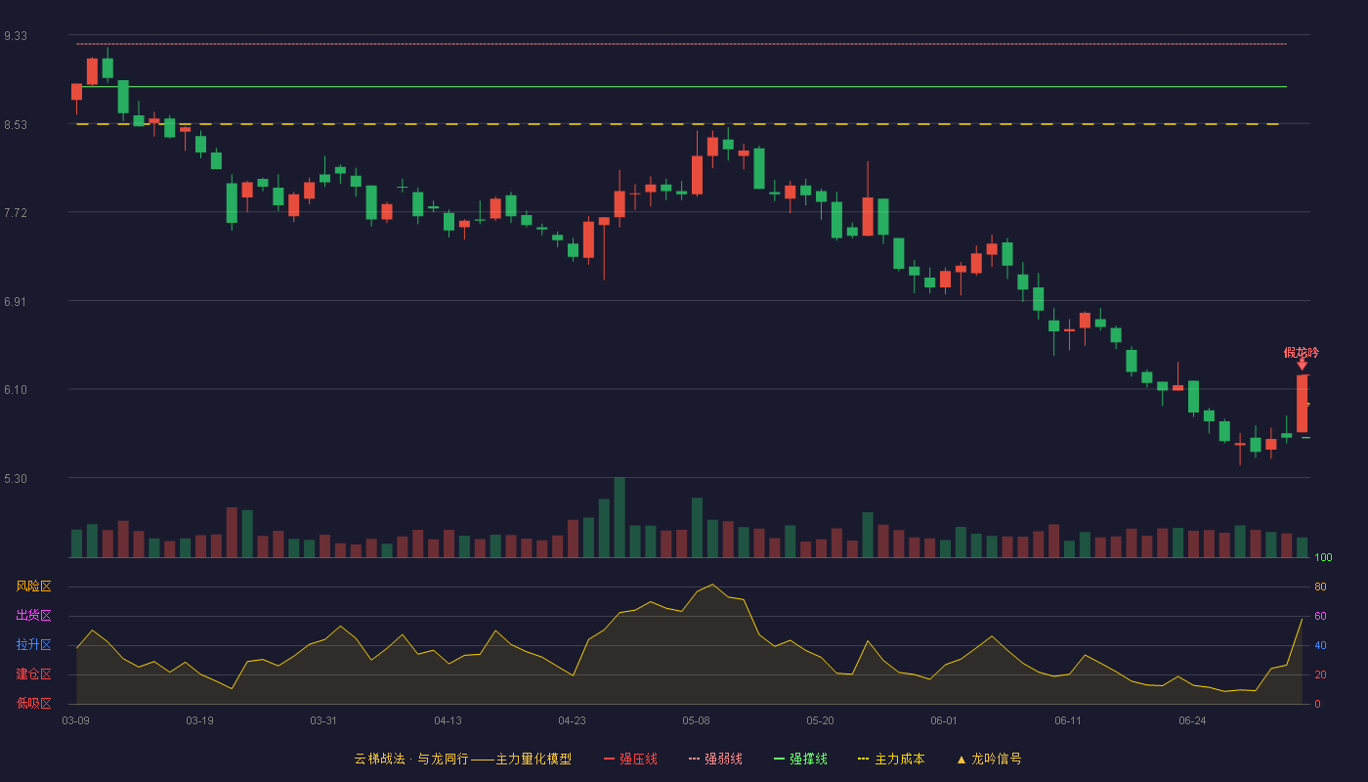
Task: Click the 5.30 price axis label
Action: (16, 479)
